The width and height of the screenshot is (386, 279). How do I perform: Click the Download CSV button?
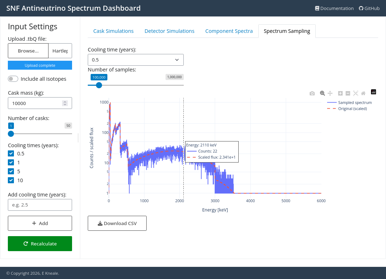tap(117, 223)
